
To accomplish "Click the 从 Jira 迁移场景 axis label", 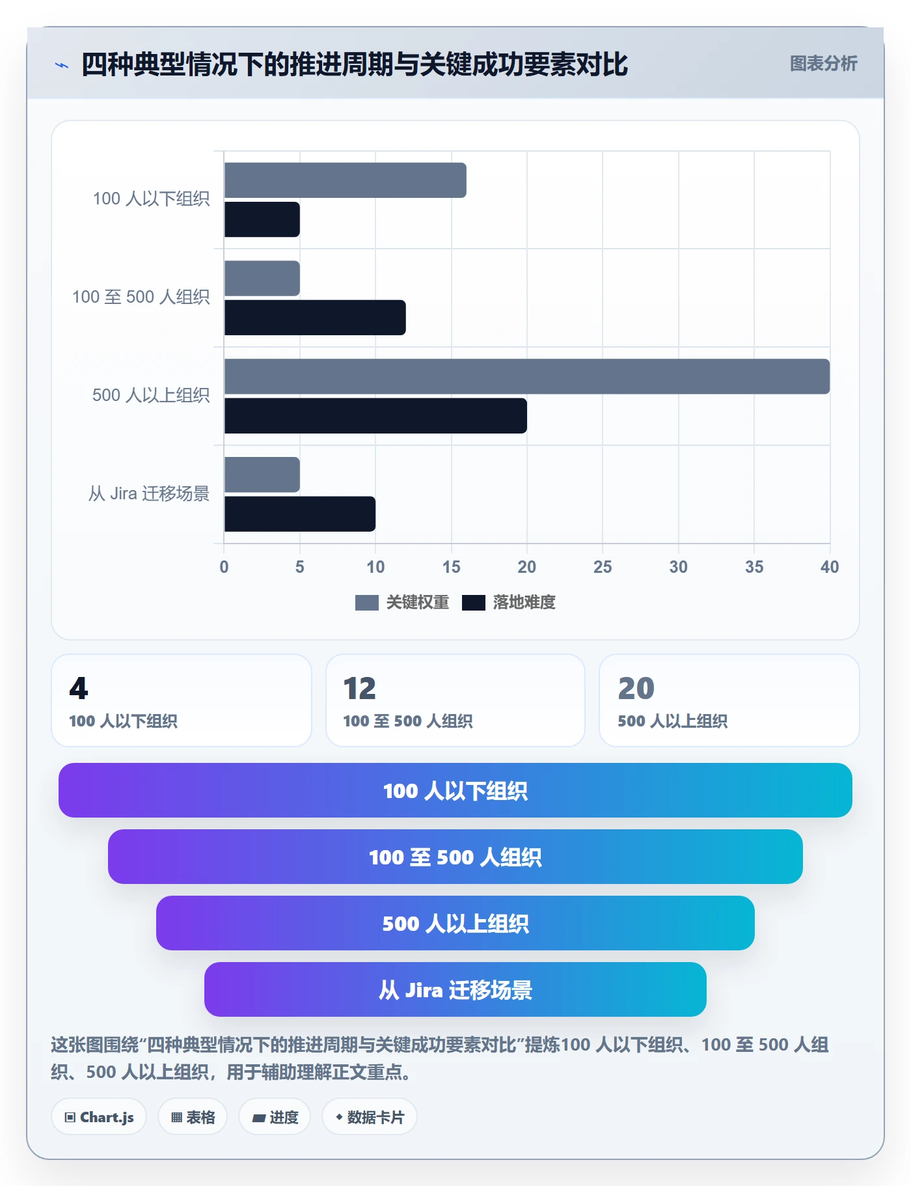I will (149, 493).
